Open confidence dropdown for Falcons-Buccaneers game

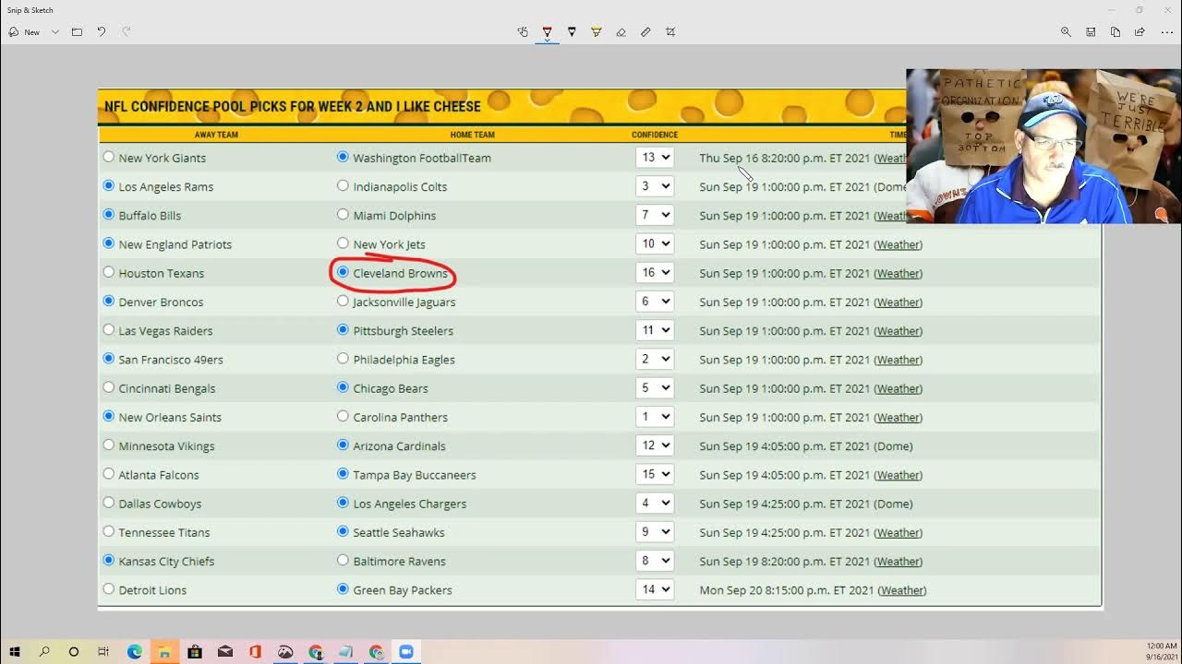coord(655,474)
